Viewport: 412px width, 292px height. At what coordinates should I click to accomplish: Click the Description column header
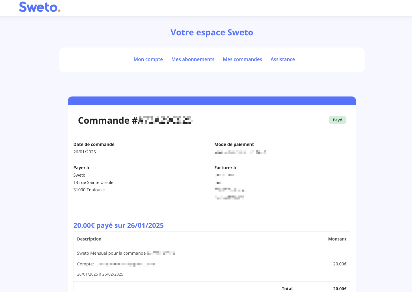pyautogui.click(x=89, y=239)
